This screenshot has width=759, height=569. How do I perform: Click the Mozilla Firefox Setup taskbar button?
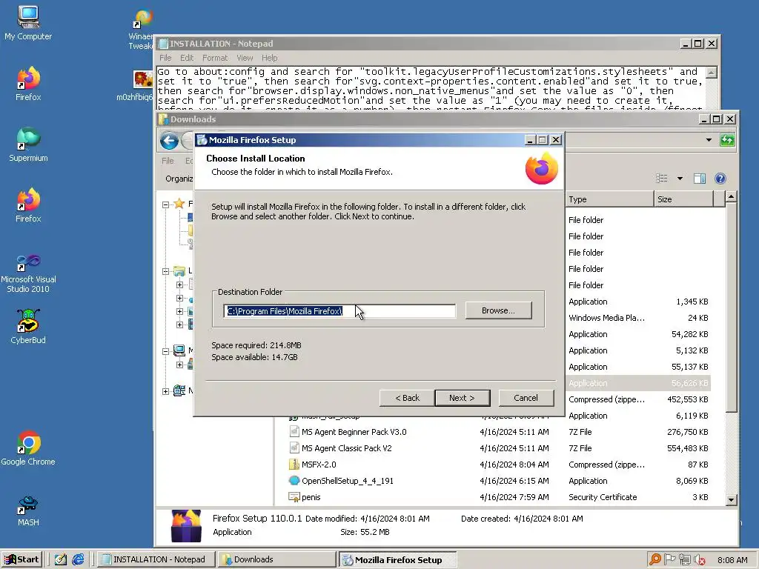397,560
